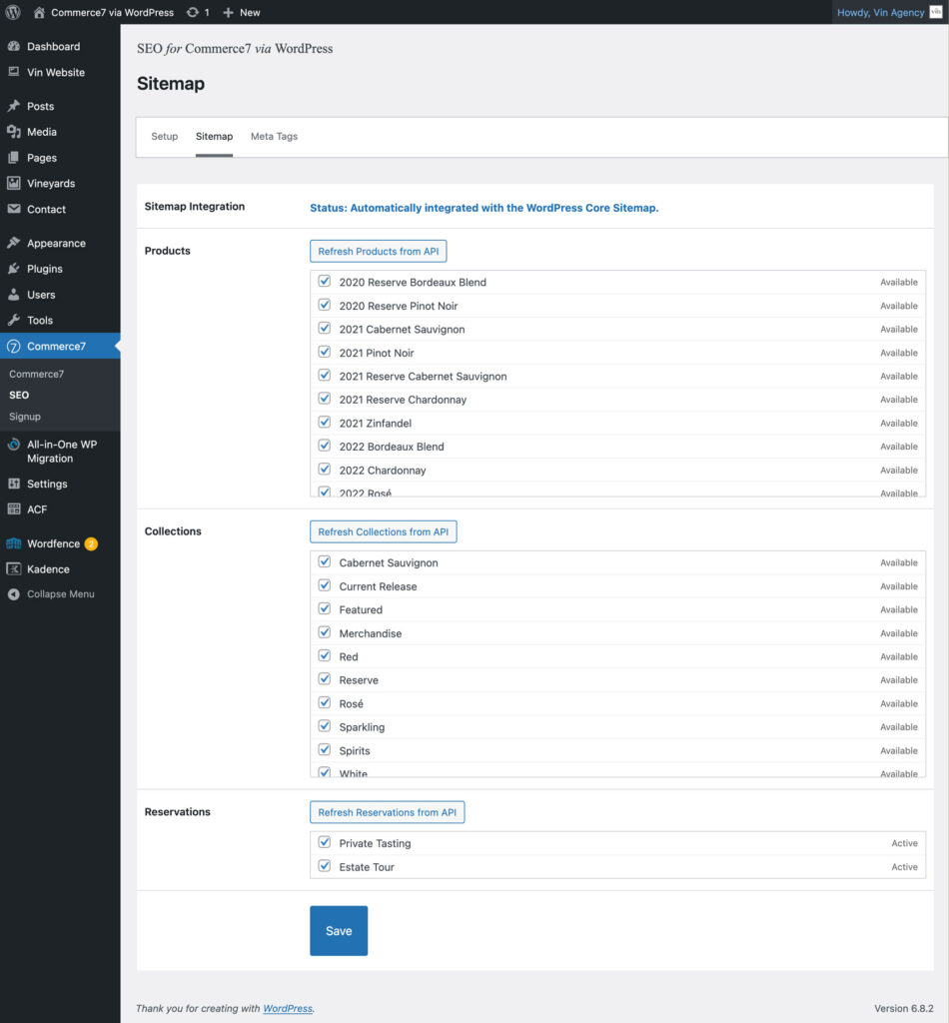The image size is (949, 1023).
Task: Follow the WordPress footer link
Action: (x=287, y=1009)
